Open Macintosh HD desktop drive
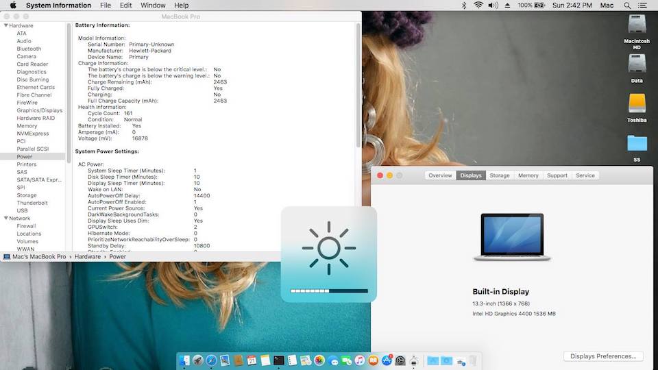The width and height of the screenshot is (658, 370). click(637, 32)
